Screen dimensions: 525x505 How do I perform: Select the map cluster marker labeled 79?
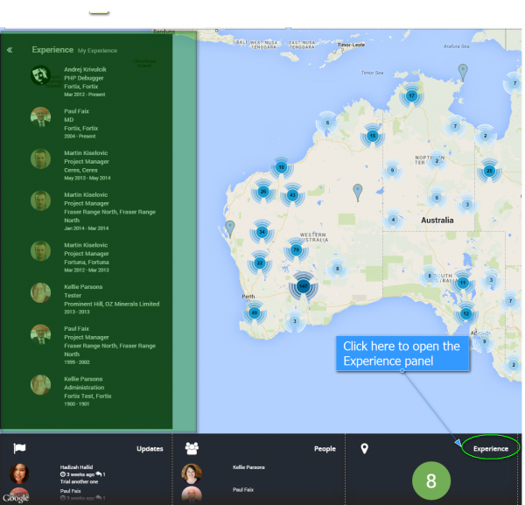coord(296,250)
